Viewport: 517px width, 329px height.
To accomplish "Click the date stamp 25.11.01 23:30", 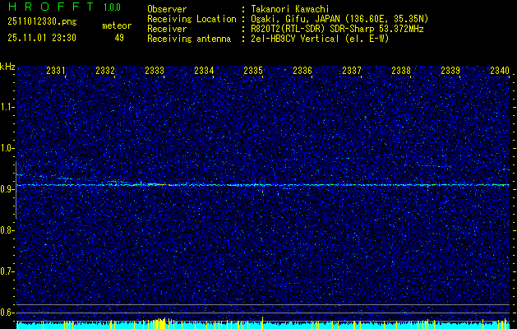I will click(42, 38).
